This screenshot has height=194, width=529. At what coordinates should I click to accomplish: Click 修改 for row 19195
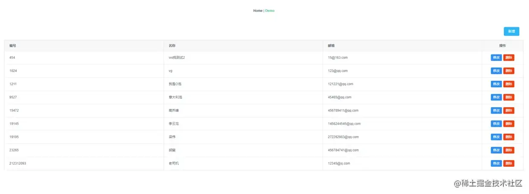pyautogui.click(x=496, y=137)
